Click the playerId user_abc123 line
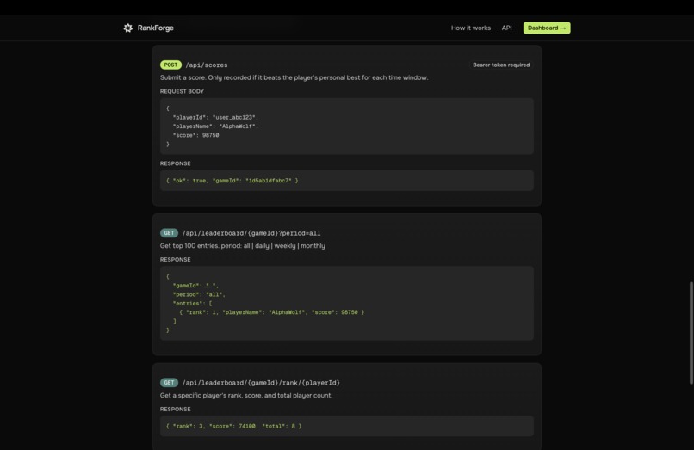Viewport: 694px width, 450px height. [215, 117]
